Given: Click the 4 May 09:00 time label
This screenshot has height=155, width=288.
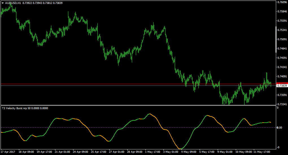Looking at the screenshot, I should point(189,152).
